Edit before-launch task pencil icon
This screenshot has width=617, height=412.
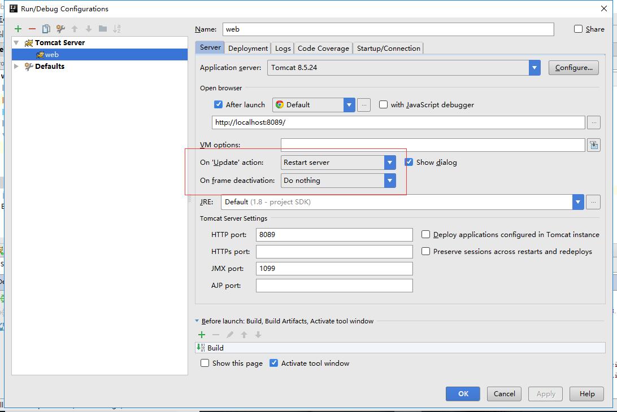(x=230, y=335)
